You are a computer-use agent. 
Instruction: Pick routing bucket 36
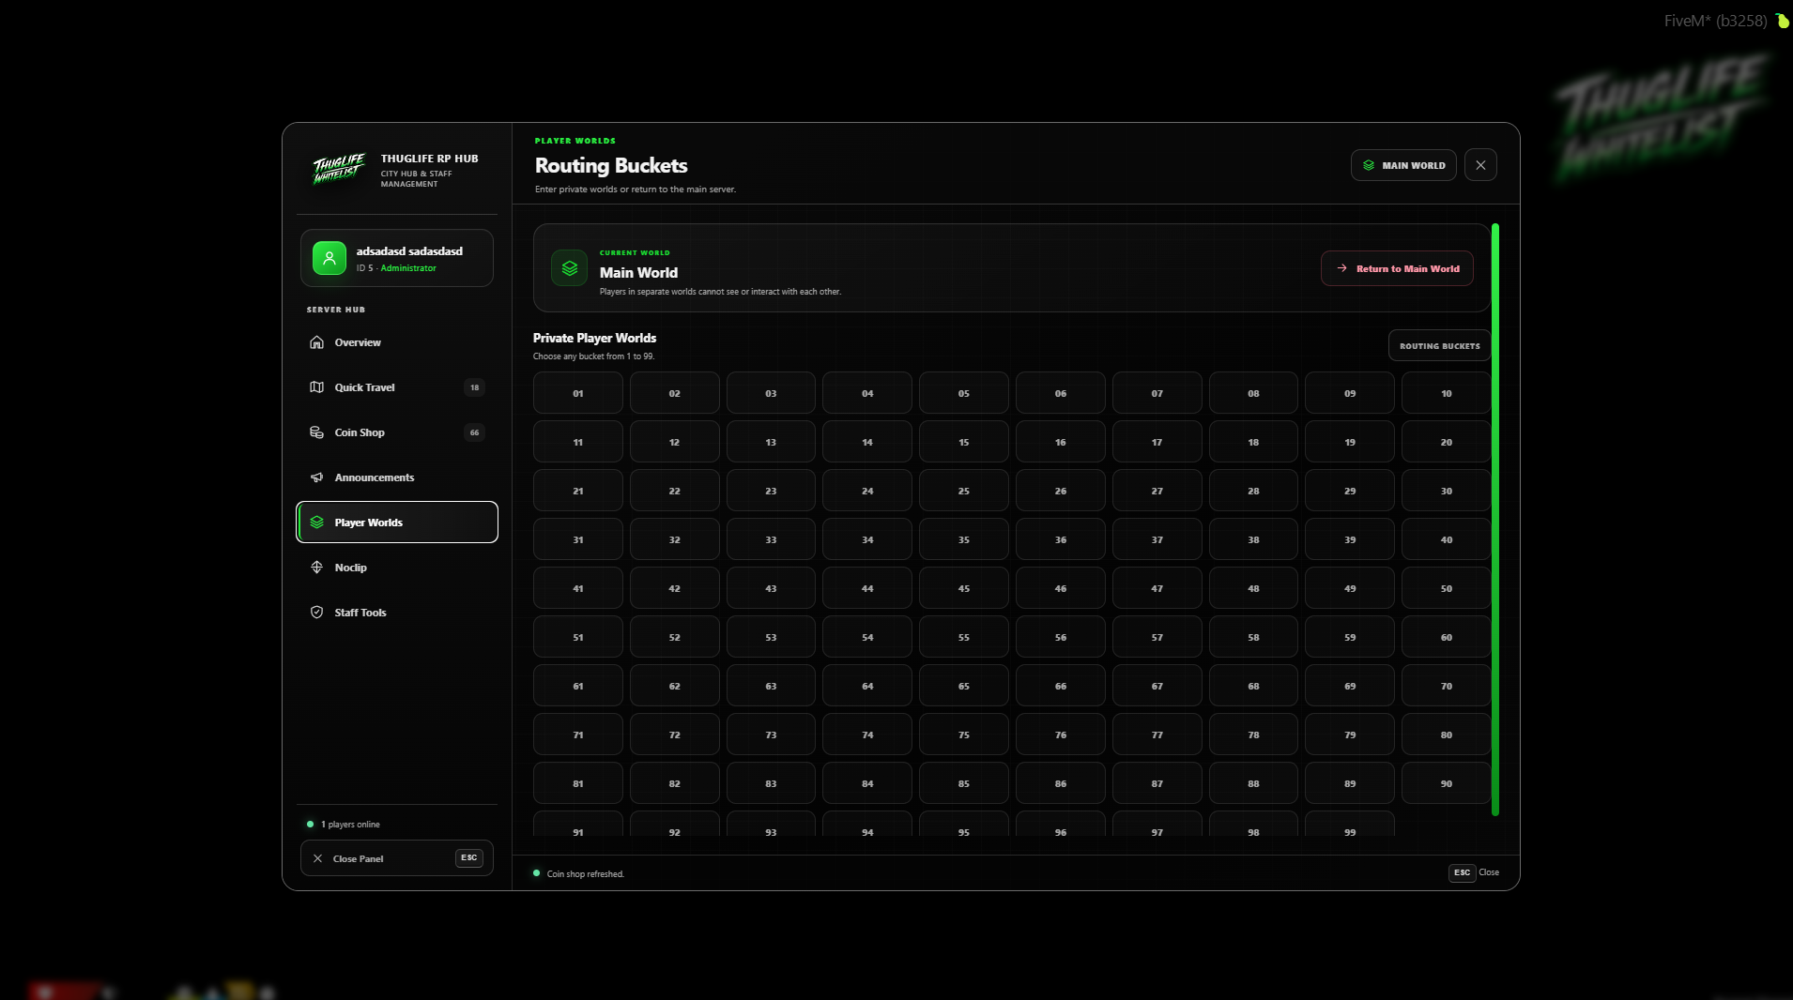(1061, 539)
